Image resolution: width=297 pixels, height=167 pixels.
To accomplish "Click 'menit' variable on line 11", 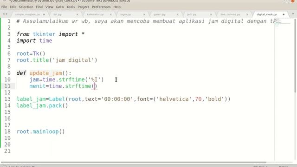I will 38,86.
